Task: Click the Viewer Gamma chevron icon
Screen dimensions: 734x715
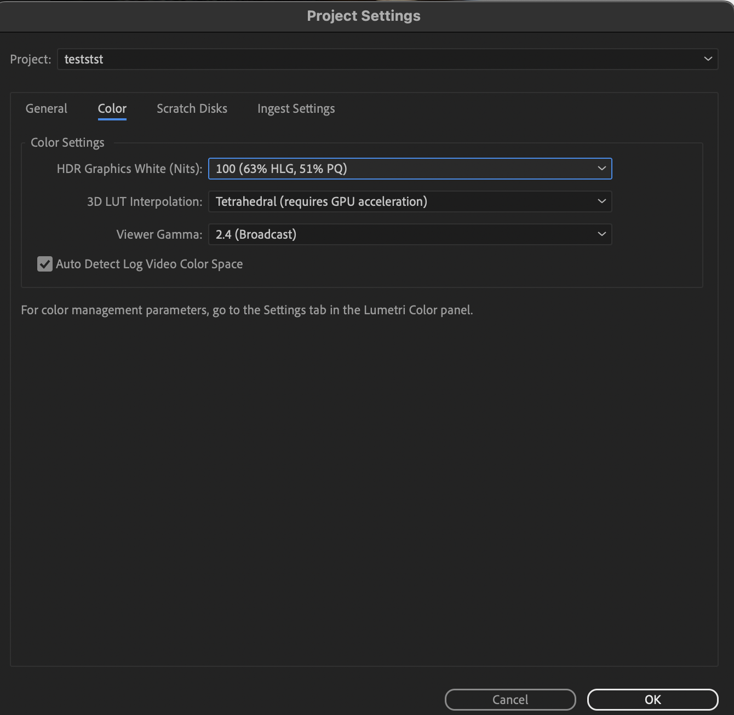Action: pos(601,234)
